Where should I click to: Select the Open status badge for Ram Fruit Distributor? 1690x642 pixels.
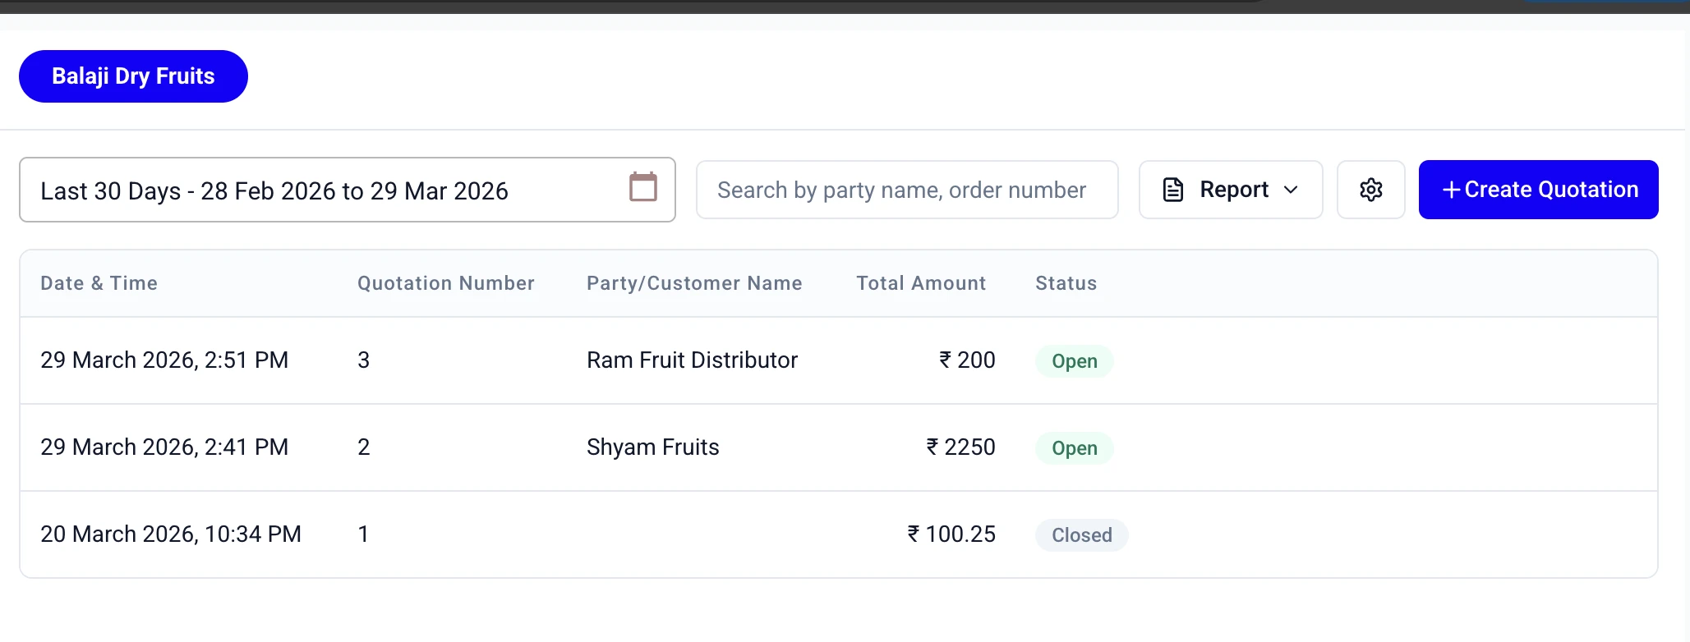(1074, 360)
